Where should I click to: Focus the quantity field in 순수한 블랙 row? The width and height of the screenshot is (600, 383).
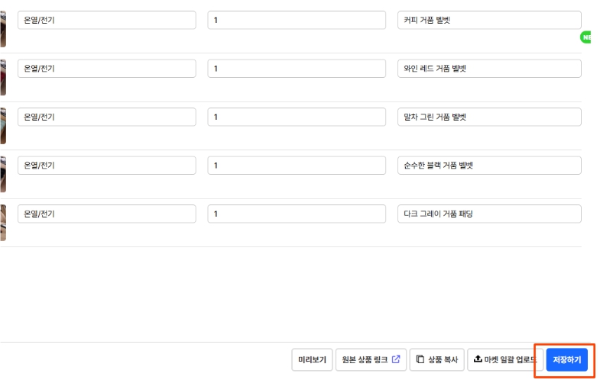pyautogui.click(x=297, y=166)
